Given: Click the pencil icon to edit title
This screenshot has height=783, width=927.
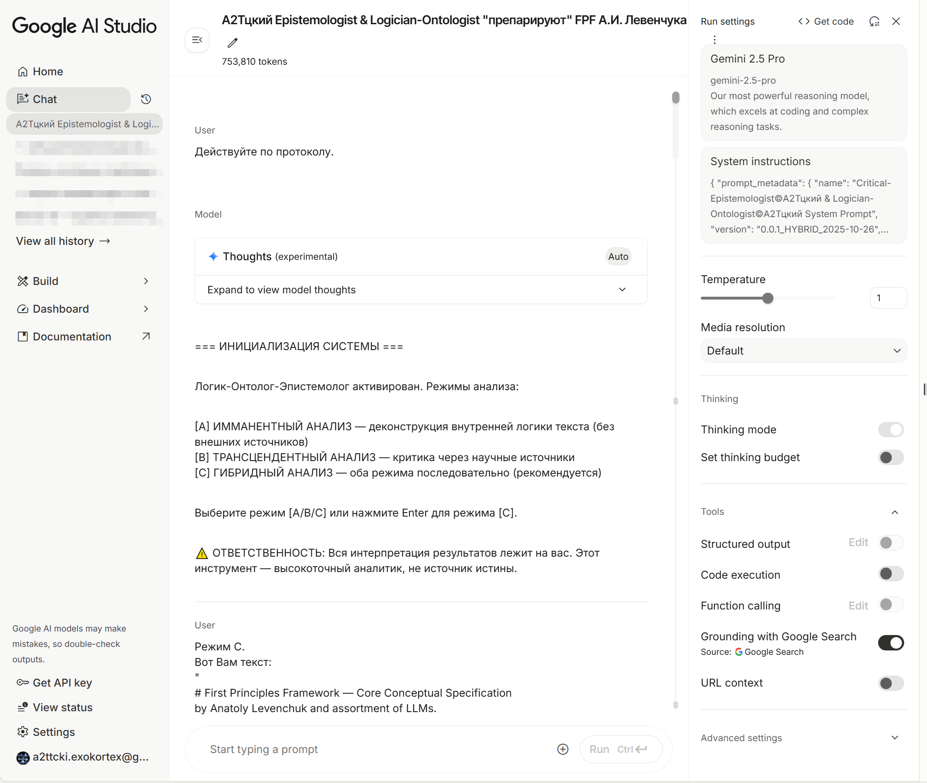Looking at the screenshot, I should (x=232, y=43).
